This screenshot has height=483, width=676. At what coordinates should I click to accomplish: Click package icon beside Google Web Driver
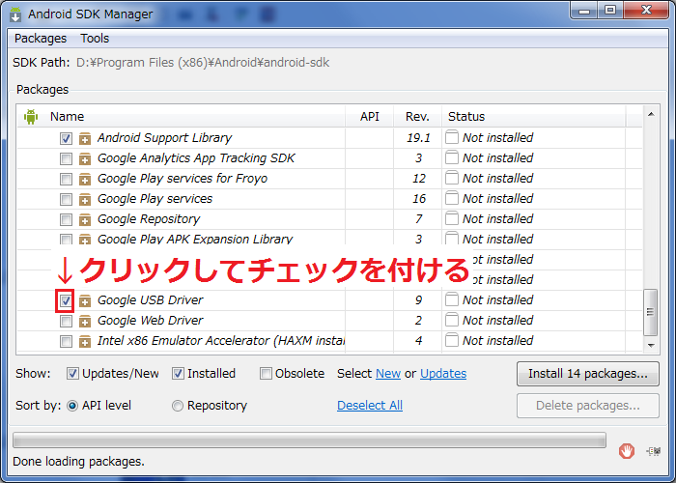click(85, 322)
